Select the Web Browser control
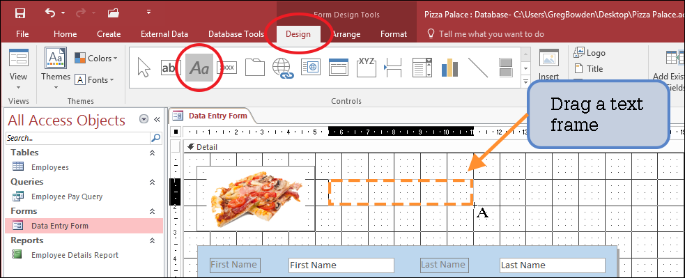 [x=311, y=68]
